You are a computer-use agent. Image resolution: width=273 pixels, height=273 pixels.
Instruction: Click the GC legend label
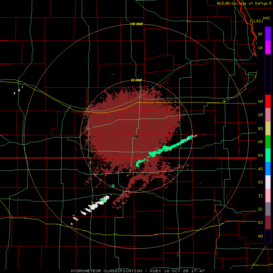(260, 209)
